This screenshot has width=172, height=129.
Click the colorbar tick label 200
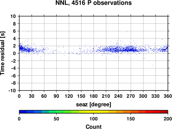[168, 119]
